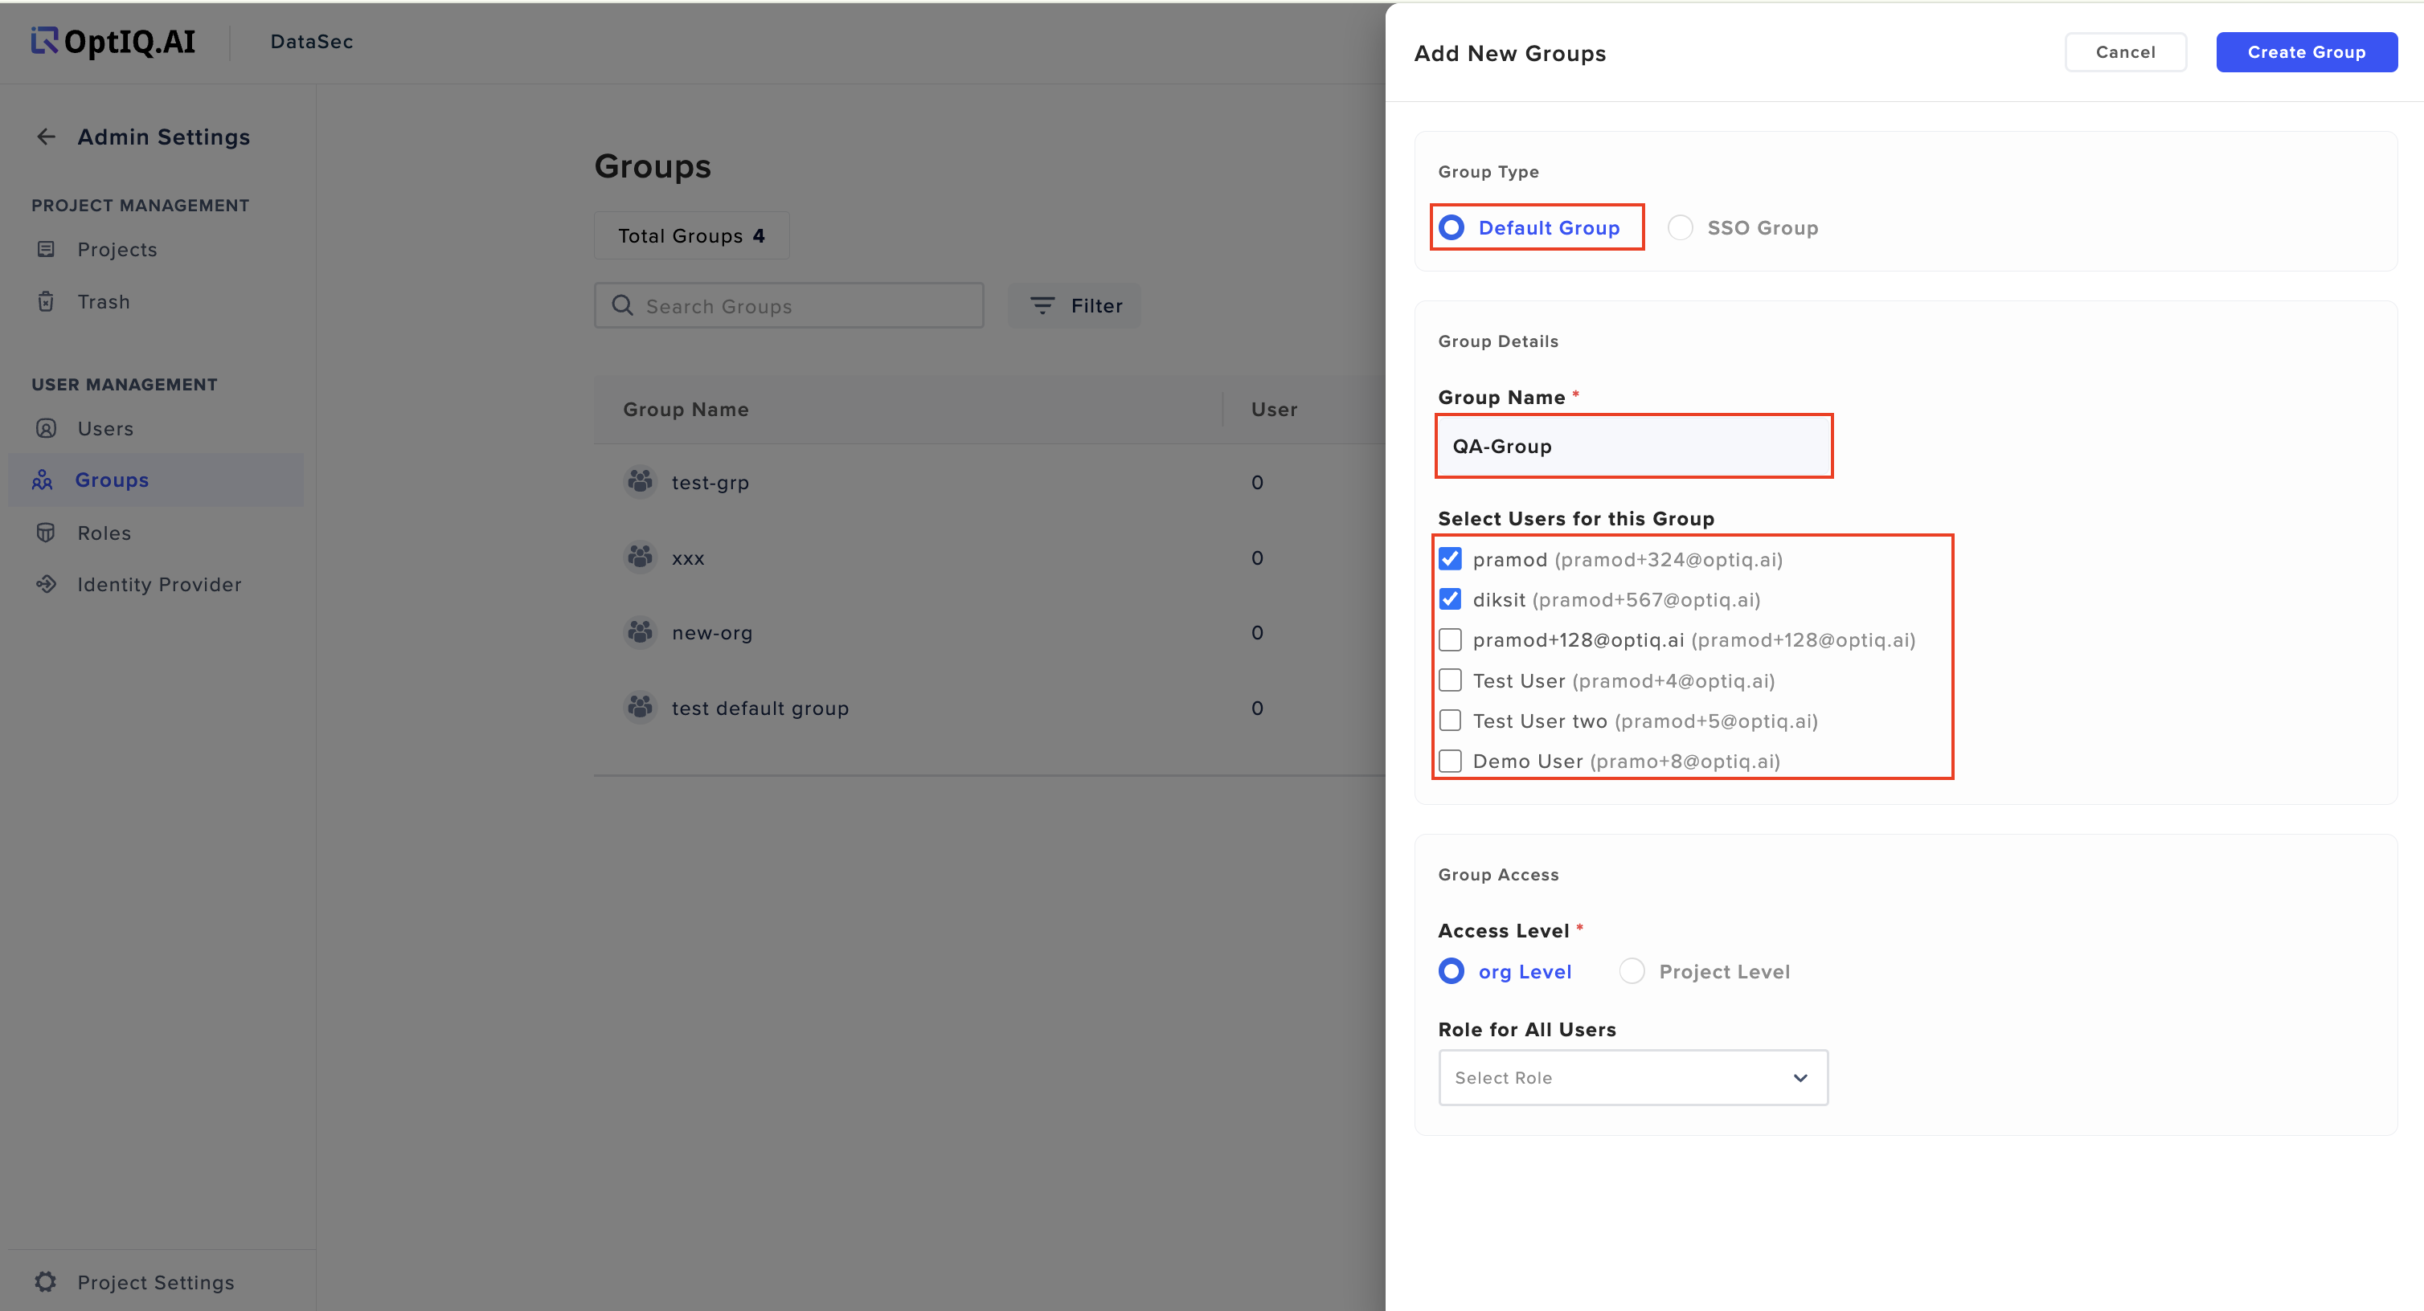2424x1311 pixels.
Task: Click the Group Name input field
Action: (x=1634, y=447)
